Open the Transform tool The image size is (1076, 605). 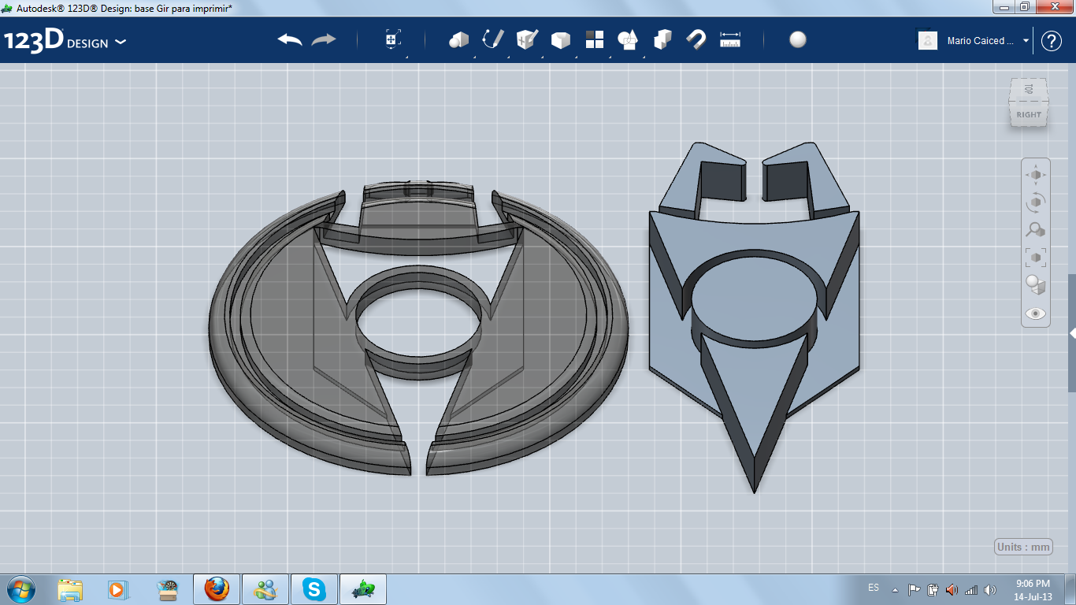(x=393, y=40)
